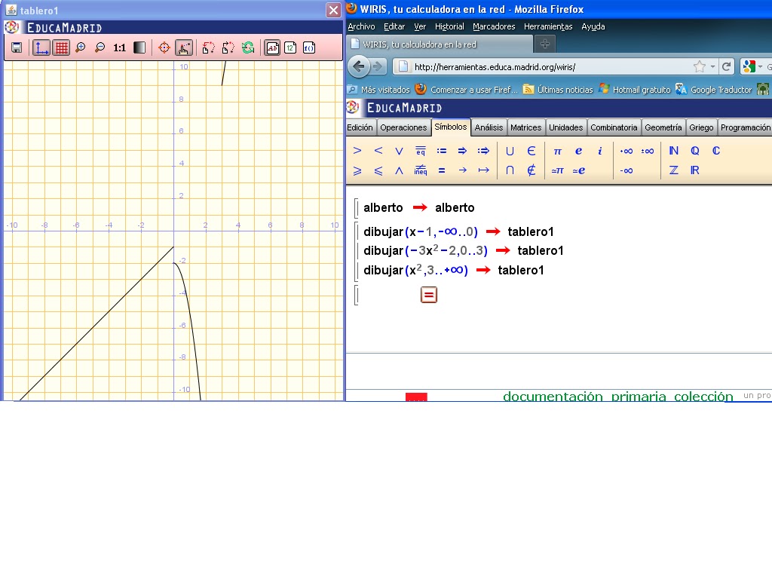Image resolution: width=772 pixels, height=579 pixels.
Task: Open the documentación link
Action: point(553,397)
